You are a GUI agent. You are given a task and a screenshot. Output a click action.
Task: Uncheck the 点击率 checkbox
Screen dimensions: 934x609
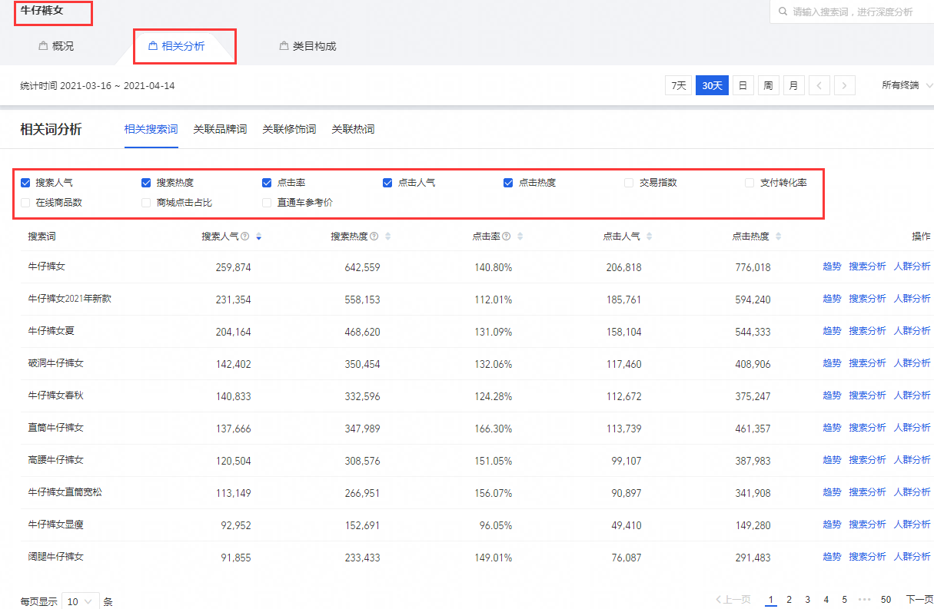click(x=267, y=183)
